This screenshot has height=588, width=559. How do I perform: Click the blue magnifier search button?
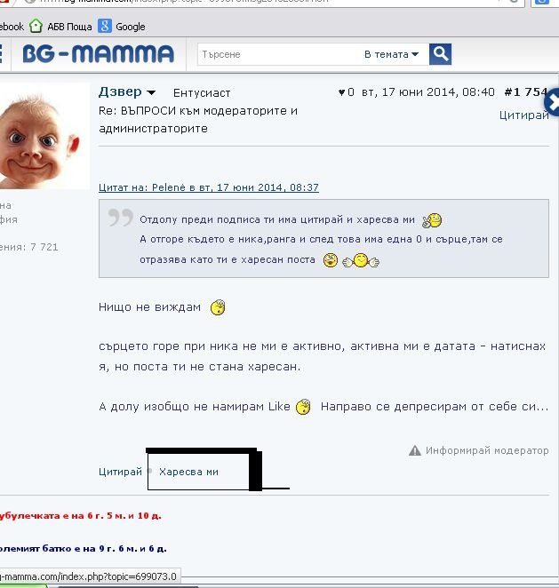(x=440, y=54)
